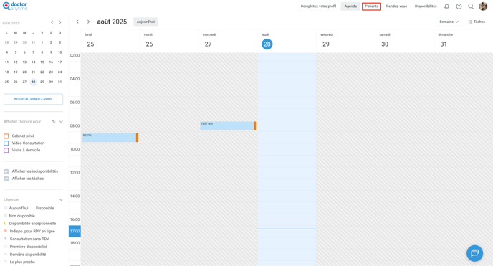This screenshot has height=266, width=493.
Task: Click the Doctor Anytime logo
Action: point(15,6)
